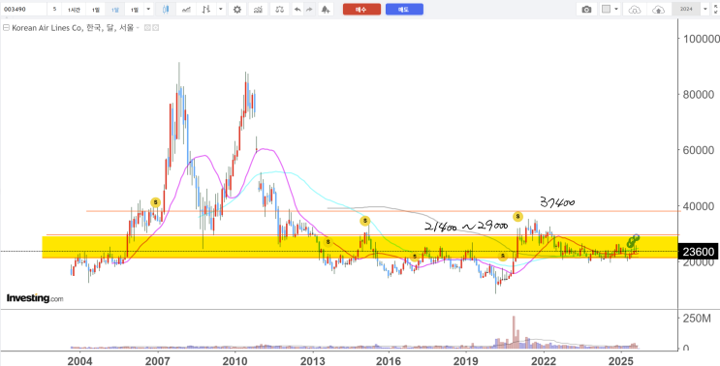Open the indicators line-chart icon
The width and height of the screenshot is (720, 366).
pyautogui.click(x=186, y=9)
